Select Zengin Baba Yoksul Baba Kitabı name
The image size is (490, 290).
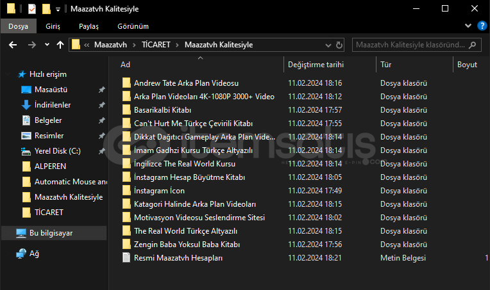pyautogui.click(x=187, y=245)
